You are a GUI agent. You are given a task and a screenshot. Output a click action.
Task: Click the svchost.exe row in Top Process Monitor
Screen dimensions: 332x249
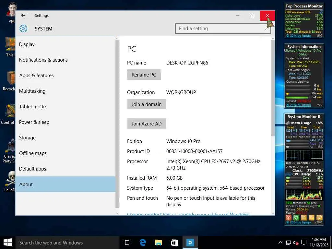[x=304, y=16]
